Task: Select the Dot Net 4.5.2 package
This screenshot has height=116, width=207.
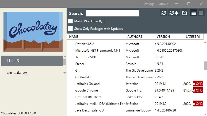Action: (x=135, y=44)
